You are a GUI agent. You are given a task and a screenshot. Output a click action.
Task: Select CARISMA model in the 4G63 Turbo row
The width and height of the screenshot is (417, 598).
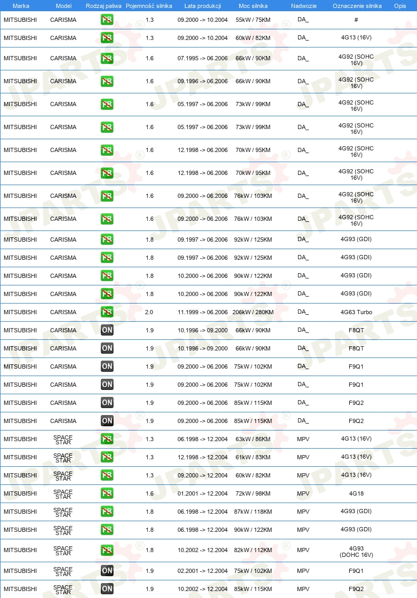[x=63, y=312]
